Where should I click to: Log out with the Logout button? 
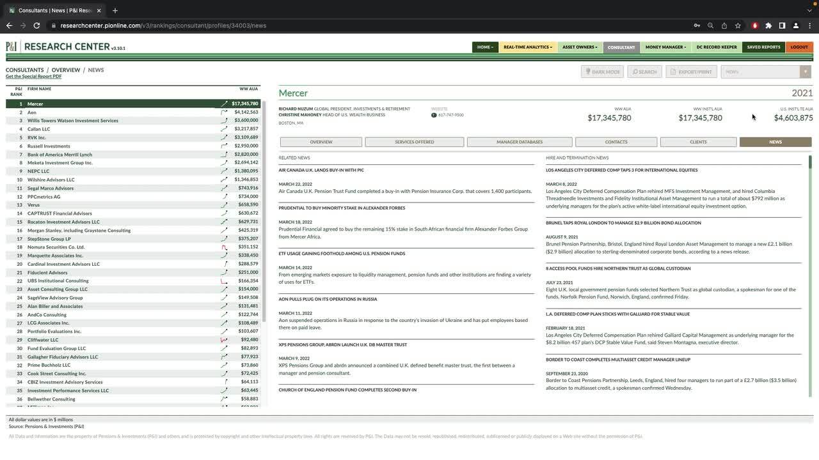(799, 47)
